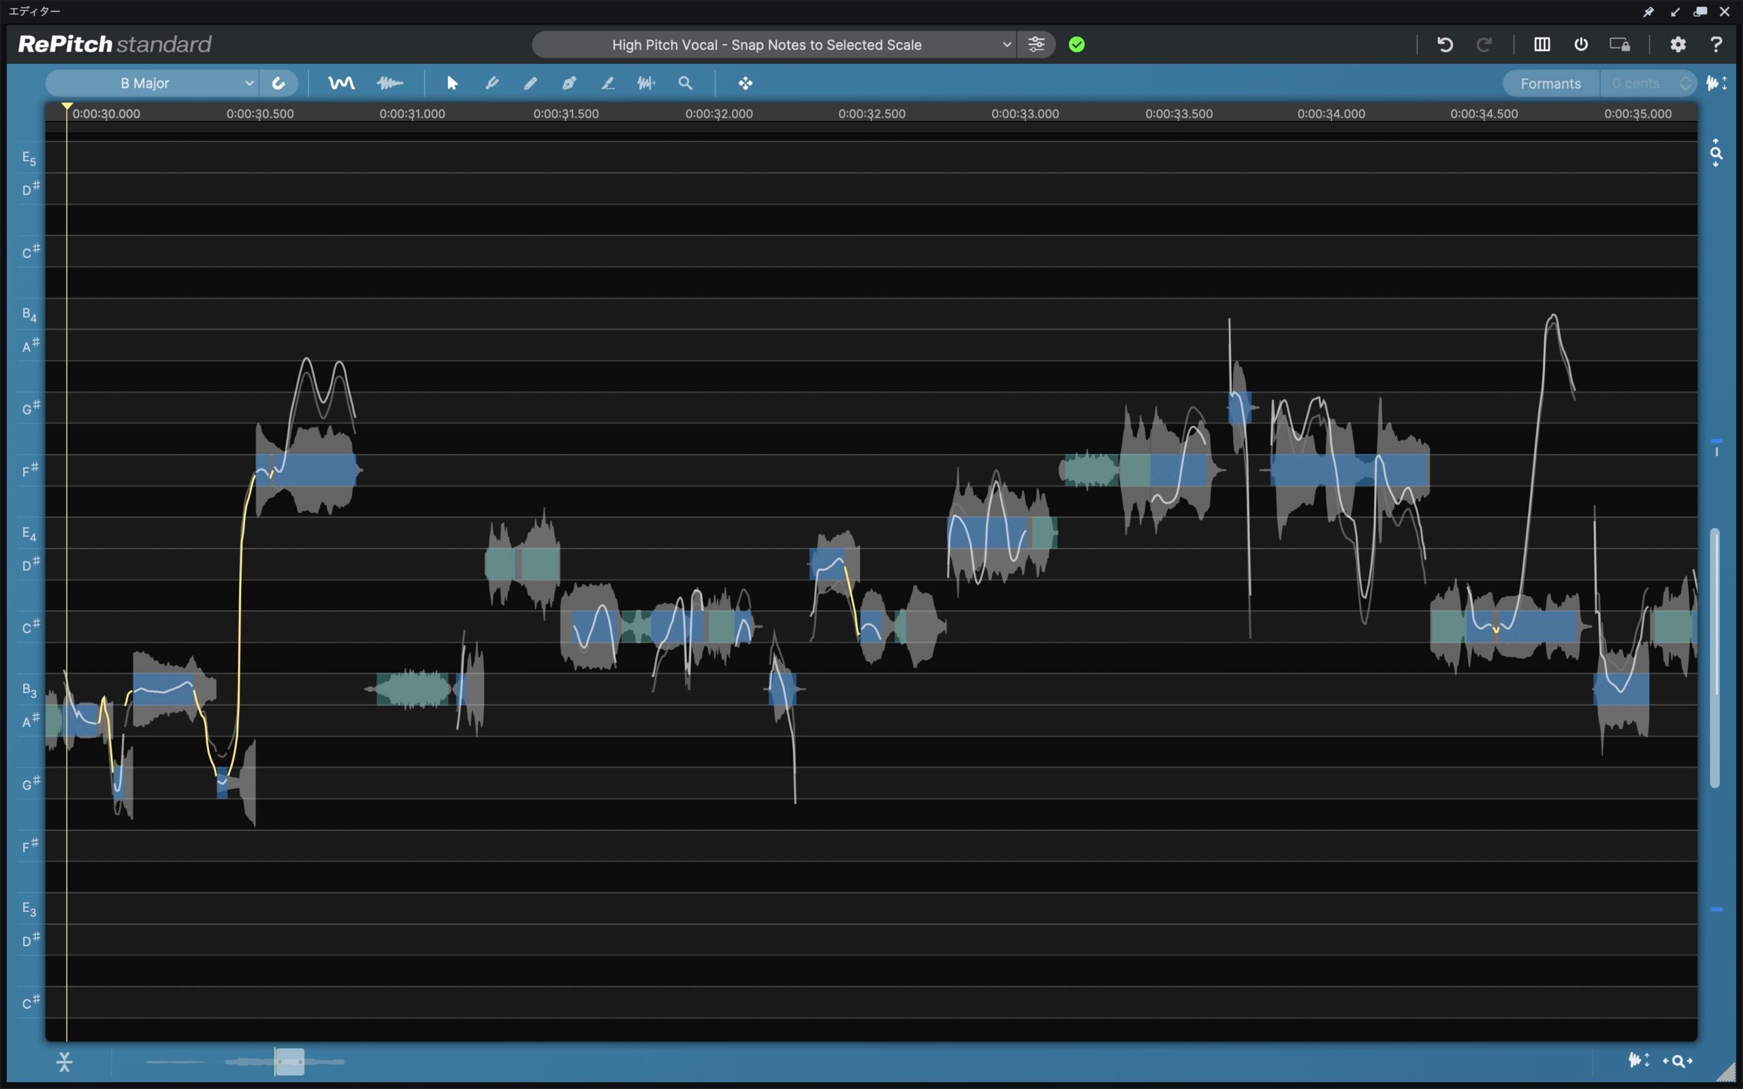This screenshot has height=1089, width=1743.
Task: Toggle pitch curve display icon
Action: click(341, 84)
